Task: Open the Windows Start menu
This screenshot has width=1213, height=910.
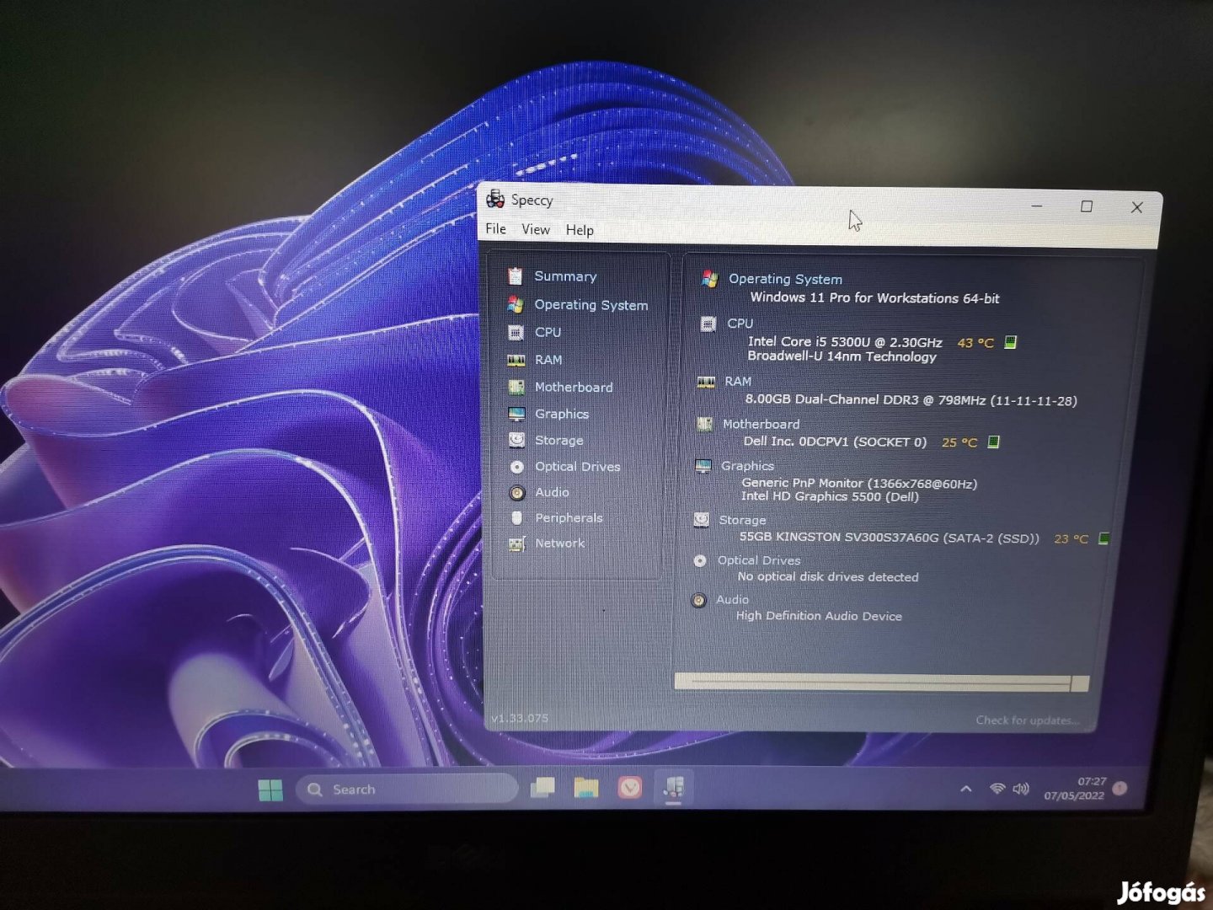Action: coord(270,790)
